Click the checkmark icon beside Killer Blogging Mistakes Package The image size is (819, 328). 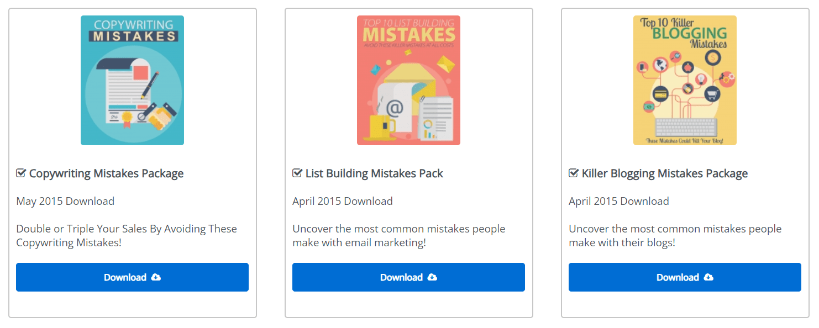[574, 173]
